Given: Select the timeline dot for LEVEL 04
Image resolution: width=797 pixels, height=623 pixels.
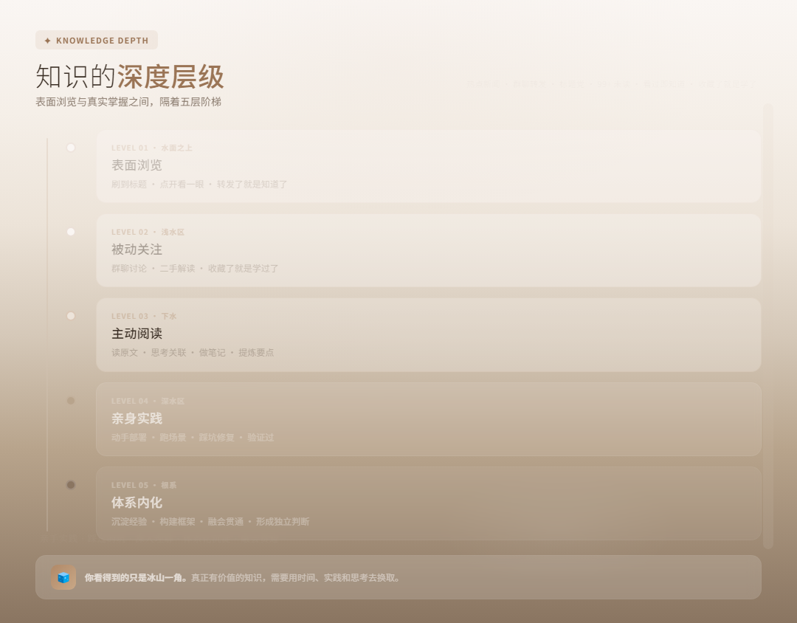Looking at the screenshot, I should click(x=71, y=401).
